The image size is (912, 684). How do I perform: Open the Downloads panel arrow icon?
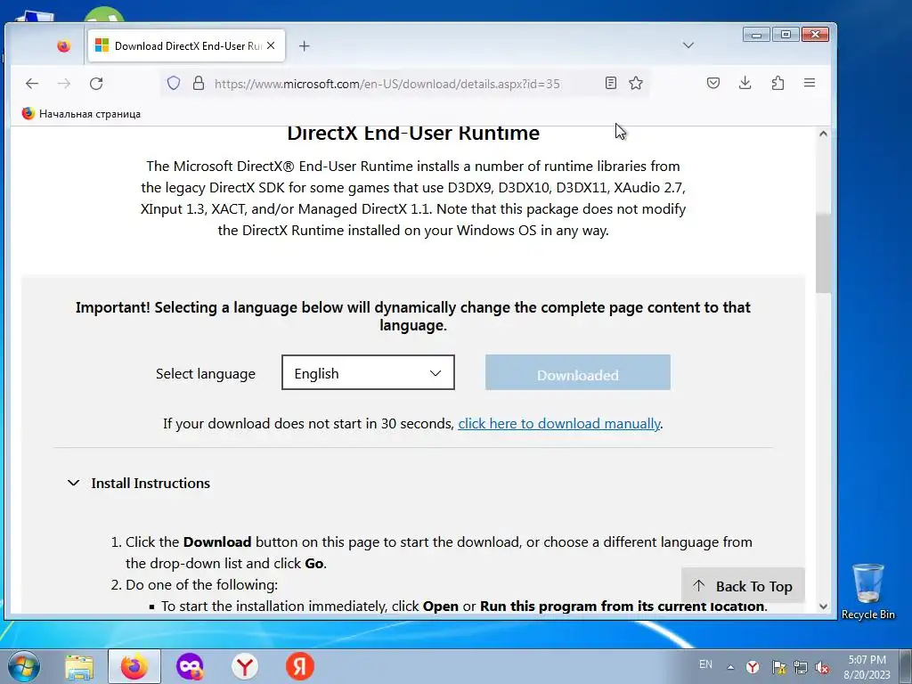click(x=745, y=83)
